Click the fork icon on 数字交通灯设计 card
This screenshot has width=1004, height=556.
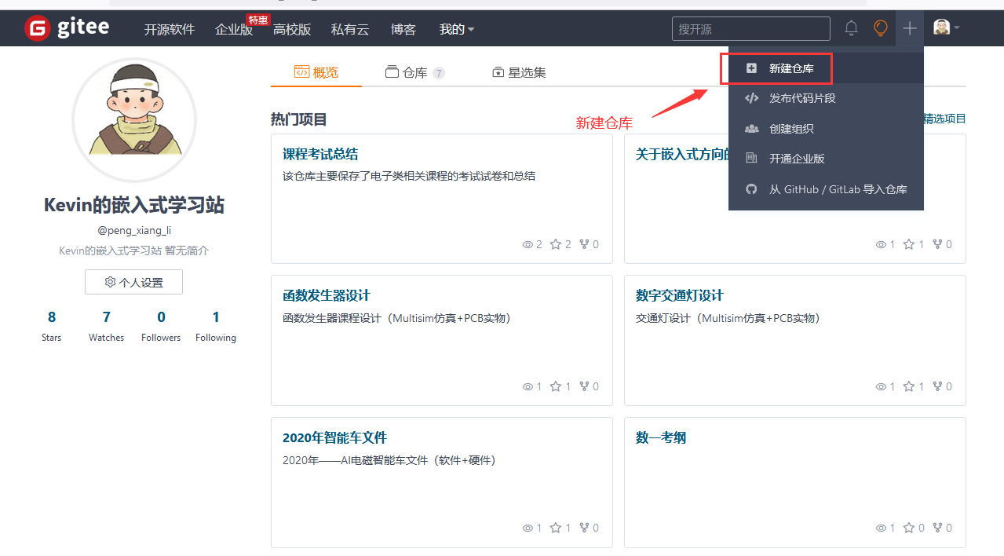pyautogui.click(x=937, y=386)
